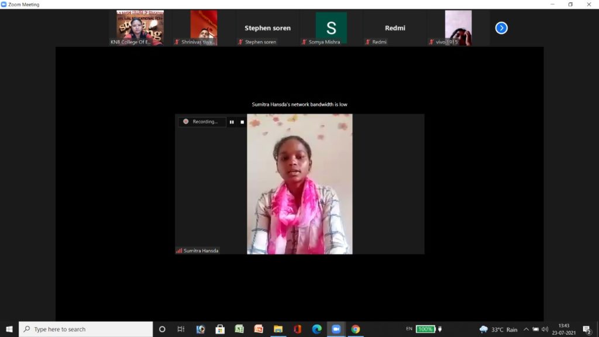Click the taskbar search box
599x337 pixels.
tap(86, 329)
